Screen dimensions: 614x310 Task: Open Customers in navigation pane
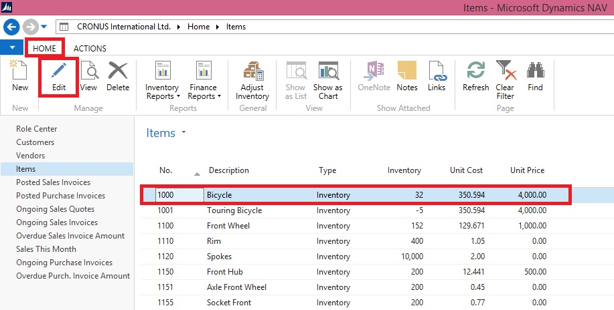point(35,142)
